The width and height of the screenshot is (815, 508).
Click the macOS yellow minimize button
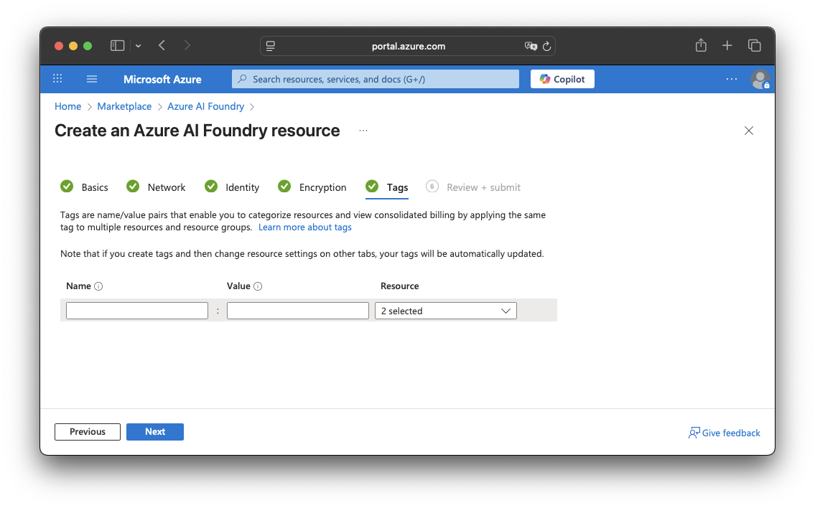pos(73,46)
